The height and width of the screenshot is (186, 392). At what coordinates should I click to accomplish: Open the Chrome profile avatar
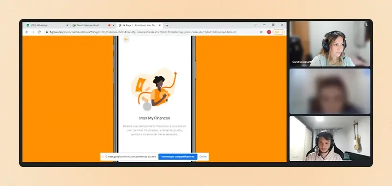click(269, 32)
